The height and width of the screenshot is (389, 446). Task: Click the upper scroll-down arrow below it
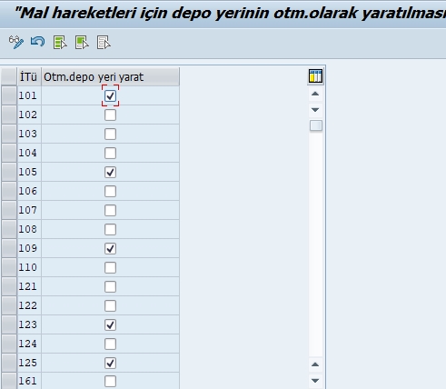click(315, 110)
